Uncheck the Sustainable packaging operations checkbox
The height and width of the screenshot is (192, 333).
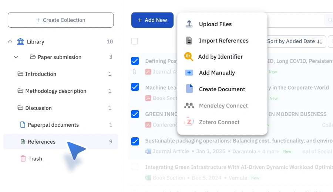tap(135, 141)
